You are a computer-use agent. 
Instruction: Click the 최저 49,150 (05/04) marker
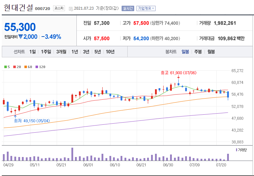(32, 121)
